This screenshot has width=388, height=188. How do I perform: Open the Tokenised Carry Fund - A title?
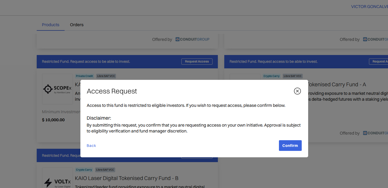(337, 85)
